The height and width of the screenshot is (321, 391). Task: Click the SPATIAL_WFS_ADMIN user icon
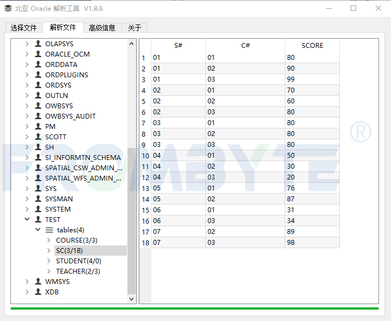tap(38, 178)
